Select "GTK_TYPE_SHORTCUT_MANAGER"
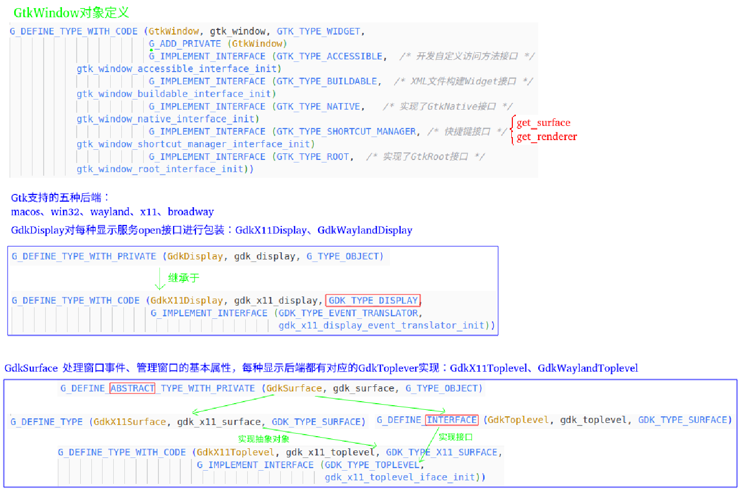Image resolution: width=752 pixels, height=493 pixels. point(346,132)
